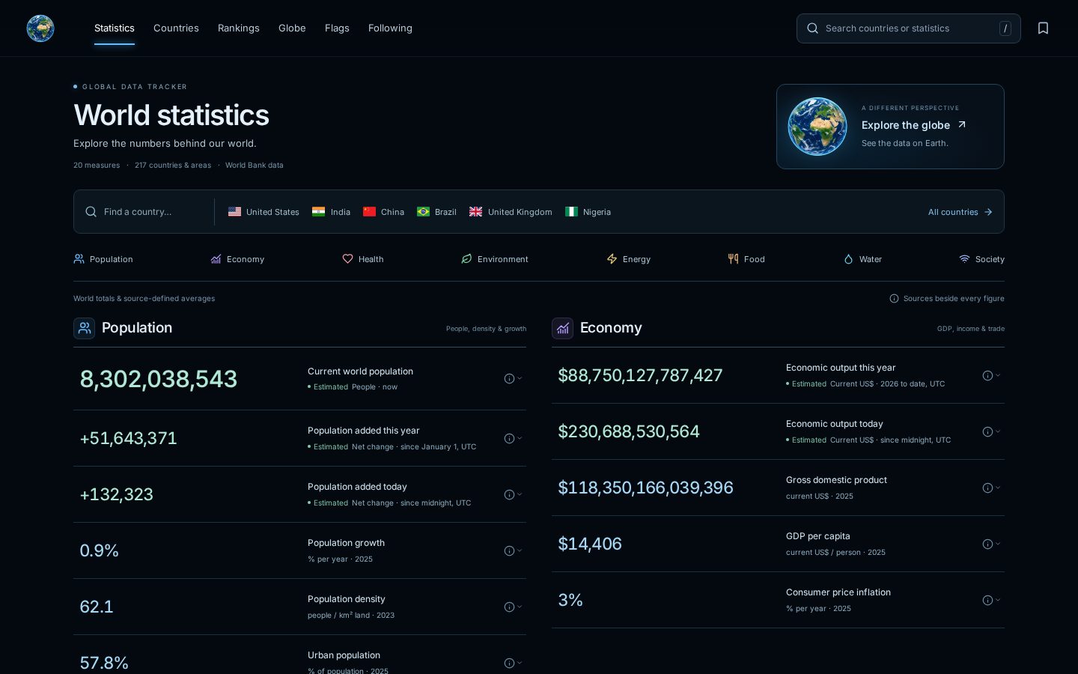Open the Rankings nav item
This screenshot has height=674, width=1078.
[239, 28]
